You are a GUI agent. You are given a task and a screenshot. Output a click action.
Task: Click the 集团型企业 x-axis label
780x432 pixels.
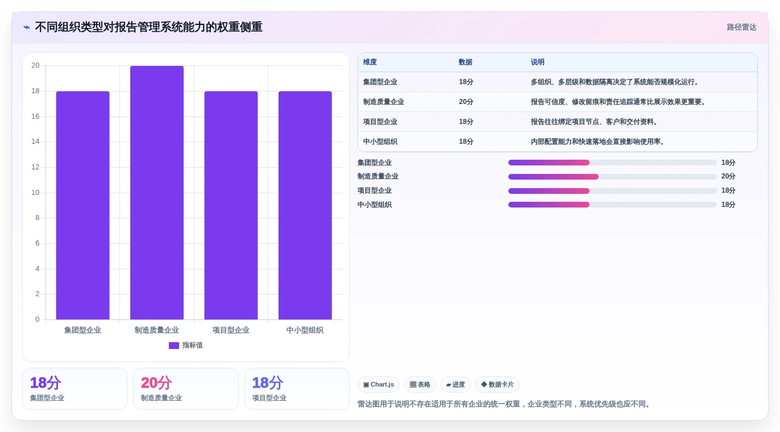point(82,330)
